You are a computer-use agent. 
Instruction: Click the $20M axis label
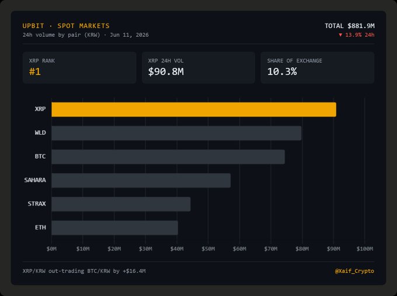pos(114,249)
